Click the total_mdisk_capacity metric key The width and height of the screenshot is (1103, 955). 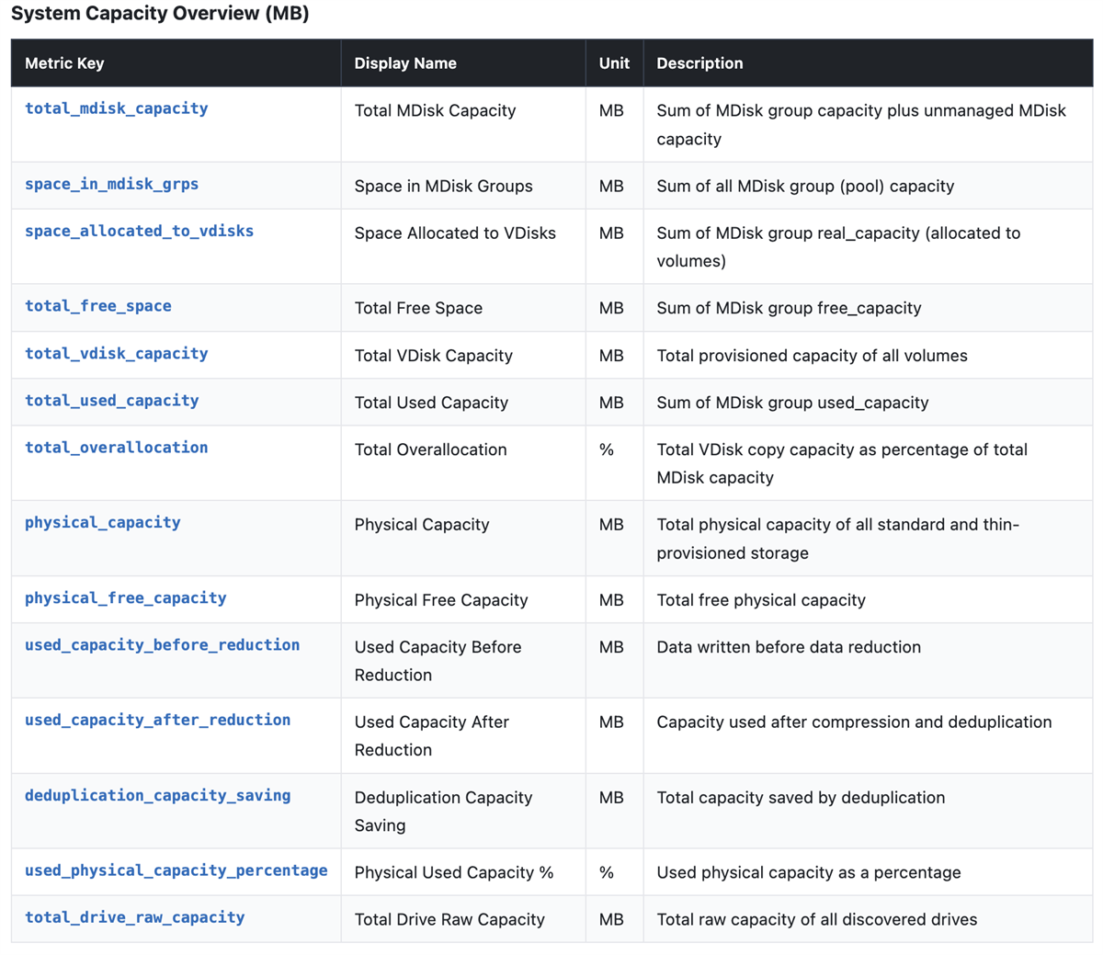pyautogui.click(x=117, y=108)
